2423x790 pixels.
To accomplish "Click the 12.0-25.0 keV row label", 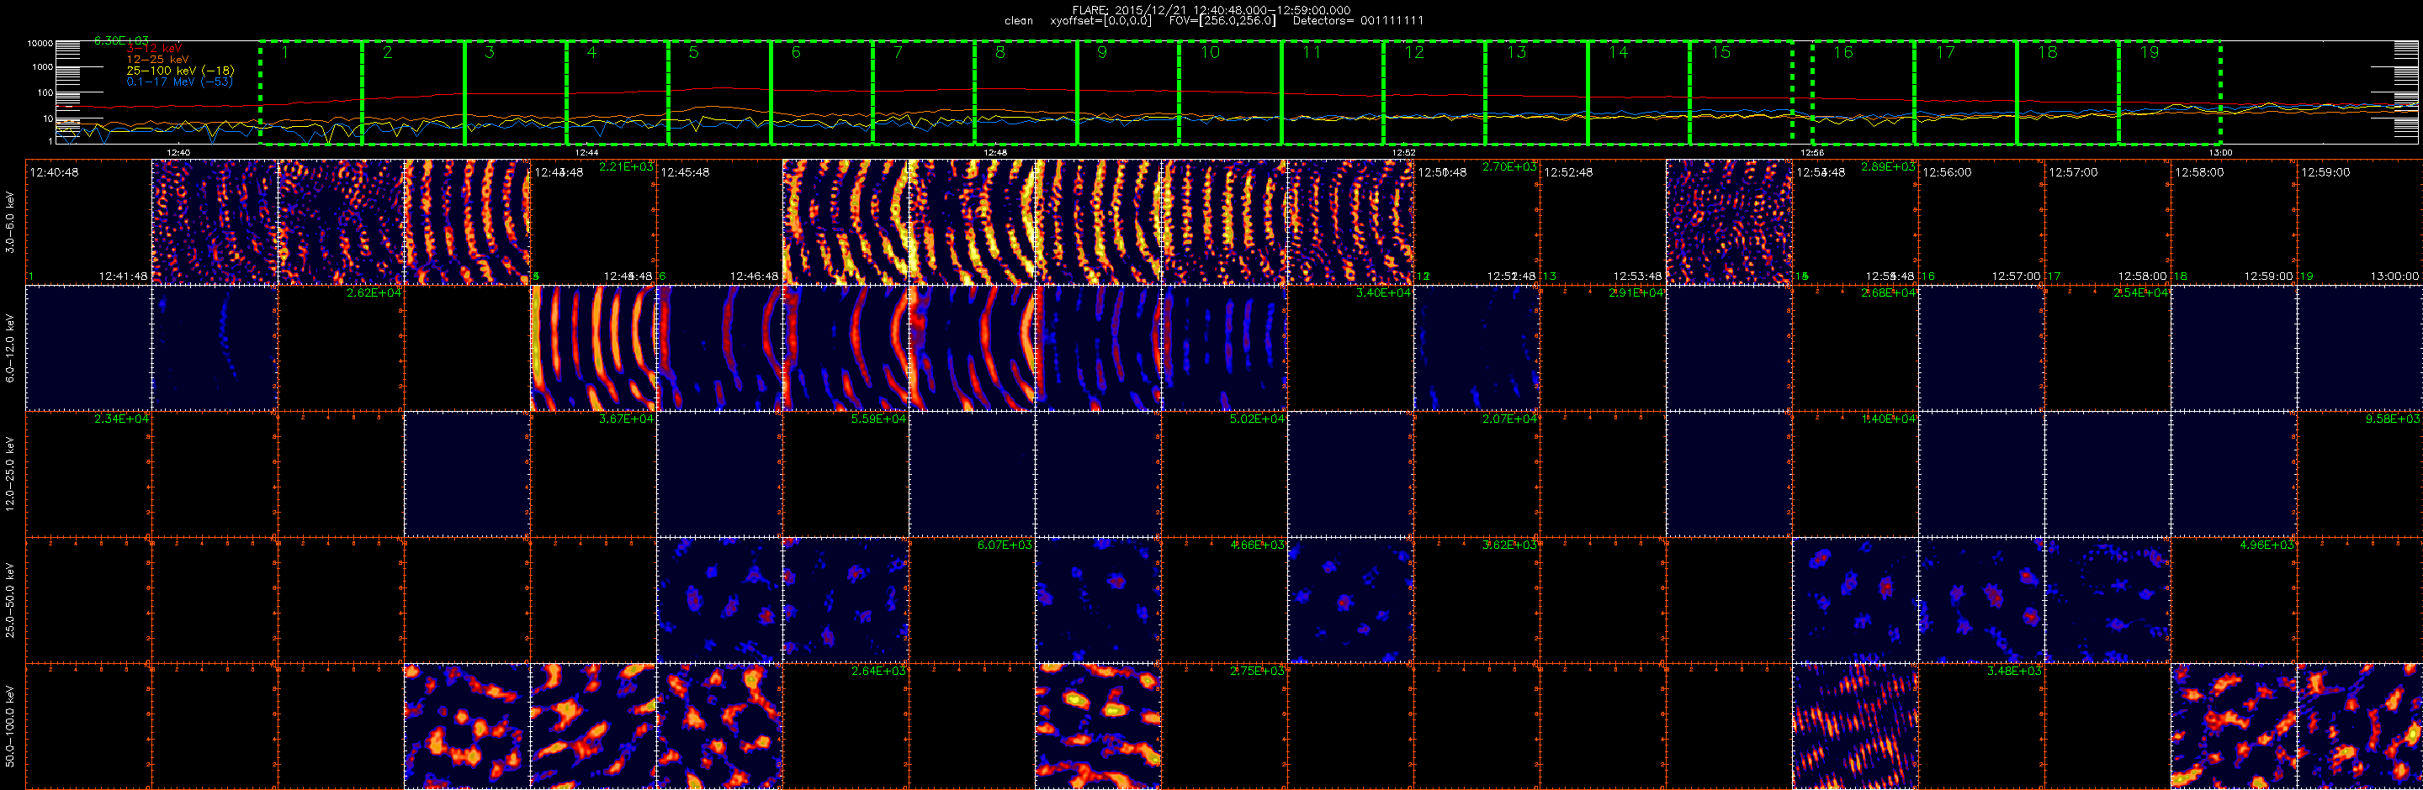I will coord(9,473).
